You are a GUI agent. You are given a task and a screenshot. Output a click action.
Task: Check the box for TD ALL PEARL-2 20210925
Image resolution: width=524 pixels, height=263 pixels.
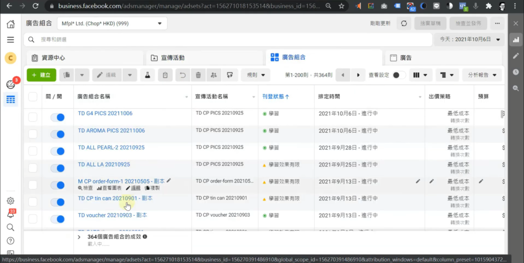click(x=33, y=151)
